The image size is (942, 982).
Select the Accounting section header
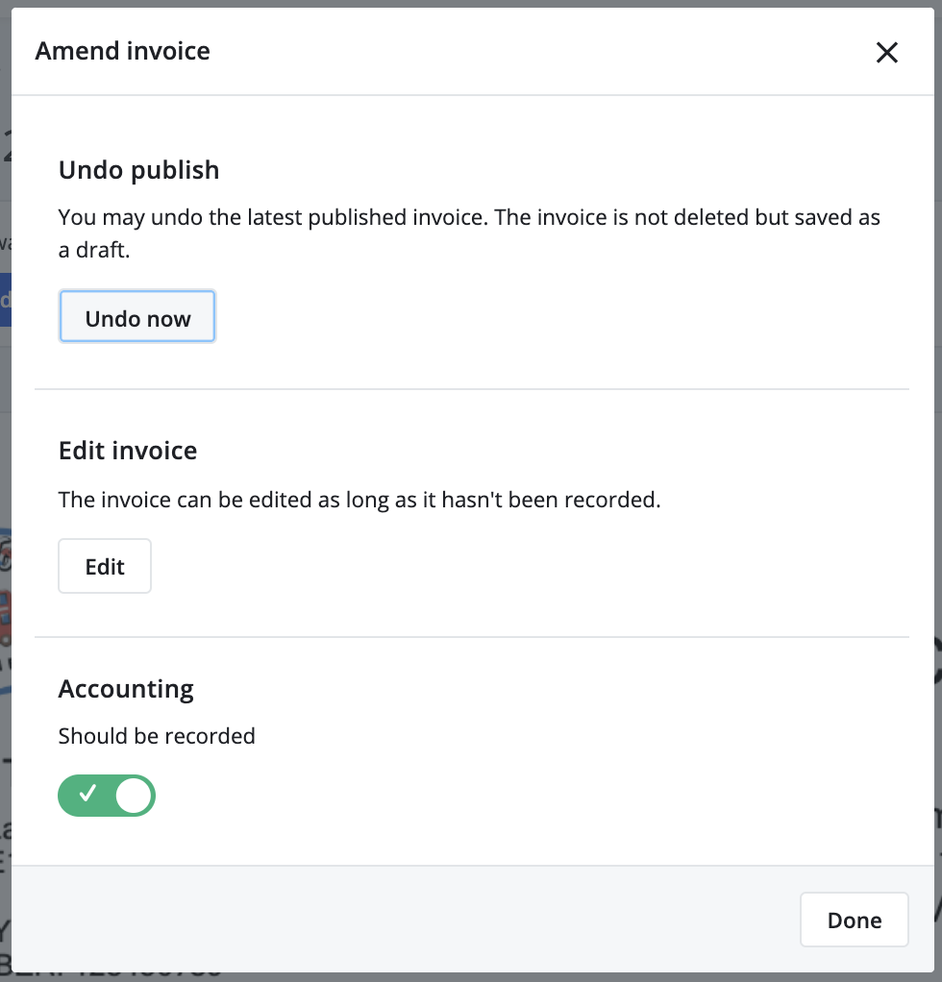click(x=126, y=689)
